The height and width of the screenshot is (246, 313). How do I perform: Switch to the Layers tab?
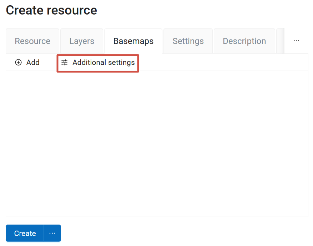[x=82, y=41]
